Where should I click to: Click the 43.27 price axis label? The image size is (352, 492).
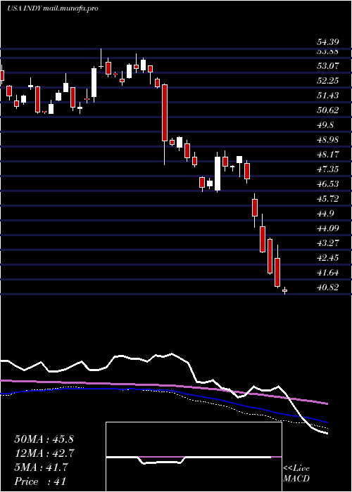coord(327,243)
